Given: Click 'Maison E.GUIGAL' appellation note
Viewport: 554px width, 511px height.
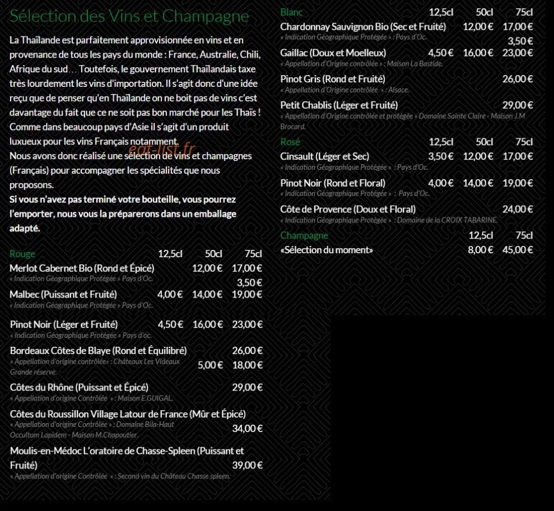Looking at the screenshot, I should tap(145, 398).
